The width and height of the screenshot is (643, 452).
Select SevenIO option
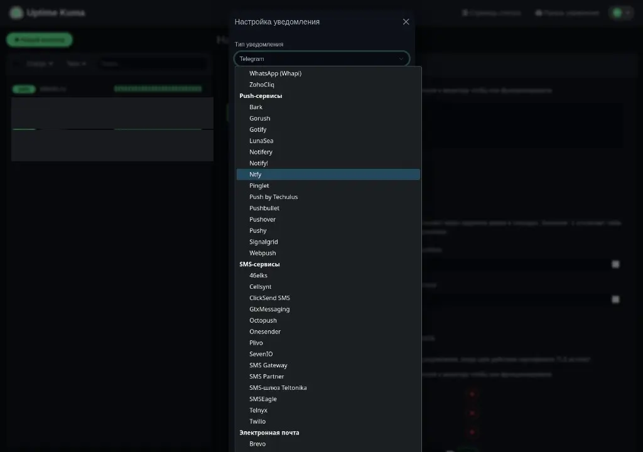(x=328, y=354)
